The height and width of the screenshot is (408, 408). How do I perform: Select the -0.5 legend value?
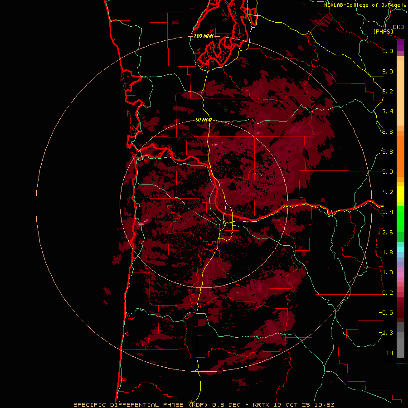[386, 313]
